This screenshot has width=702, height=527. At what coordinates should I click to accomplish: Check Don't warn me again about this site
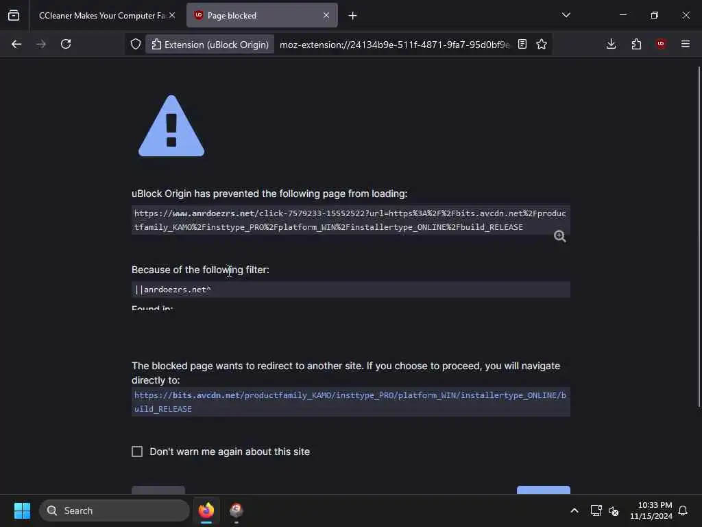tap(137, 452)
